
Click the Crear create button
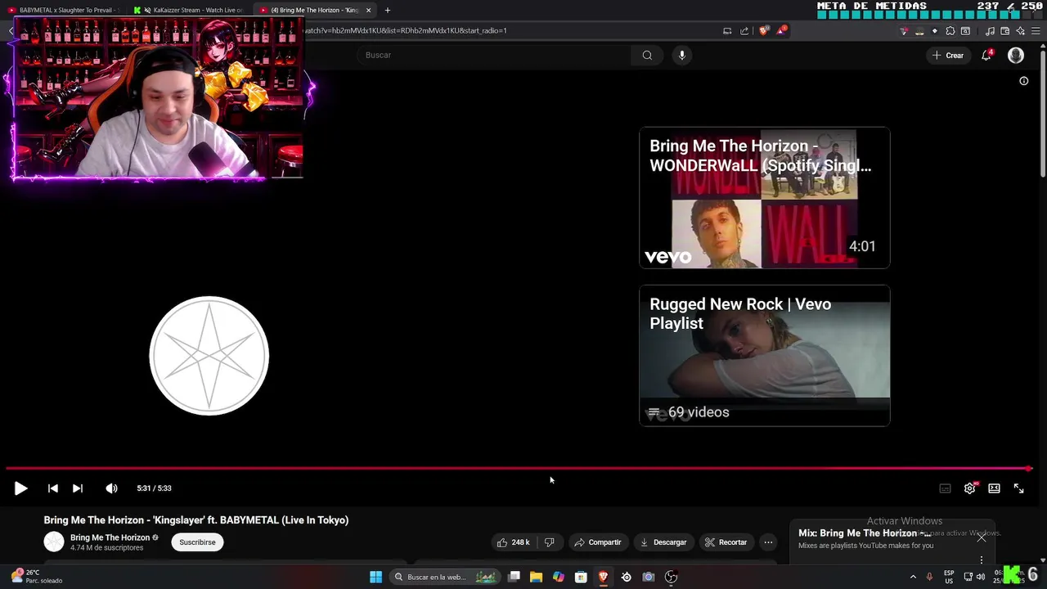948,55
